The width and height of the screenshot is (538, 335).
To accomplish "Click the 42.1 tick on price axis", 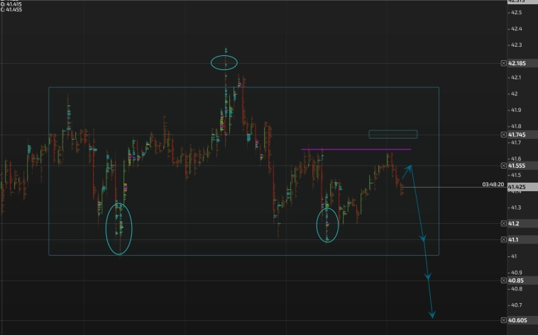I will pyautogui.click(x=516, y=77).
